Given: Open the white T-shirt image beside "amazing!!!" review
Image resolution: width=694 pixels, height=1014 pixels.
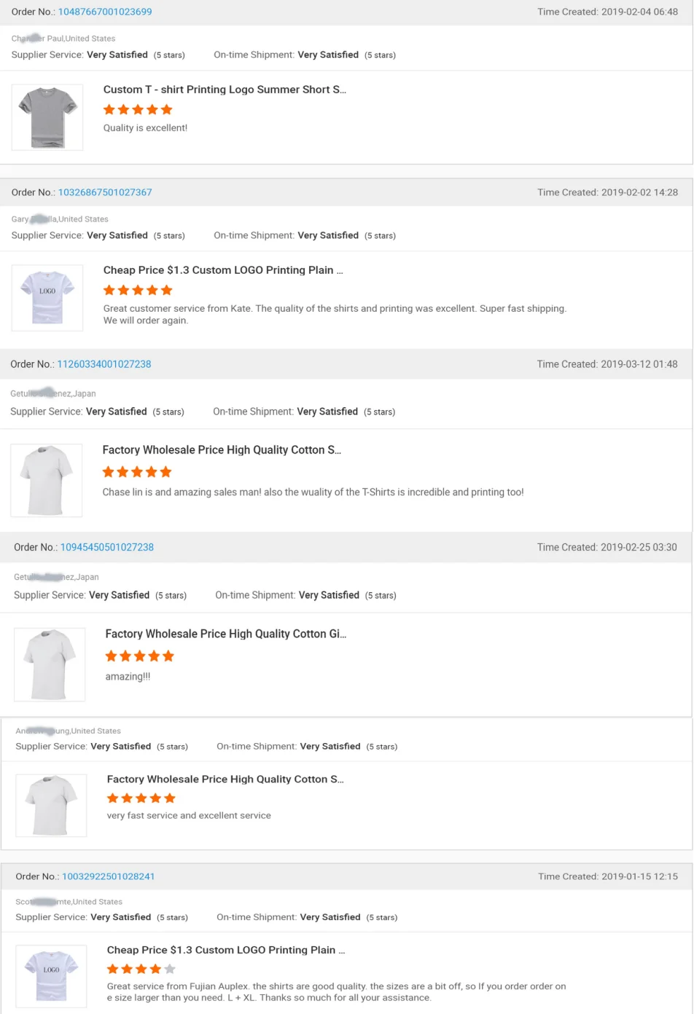Looking at the screenshot, I should click(50, 664).
